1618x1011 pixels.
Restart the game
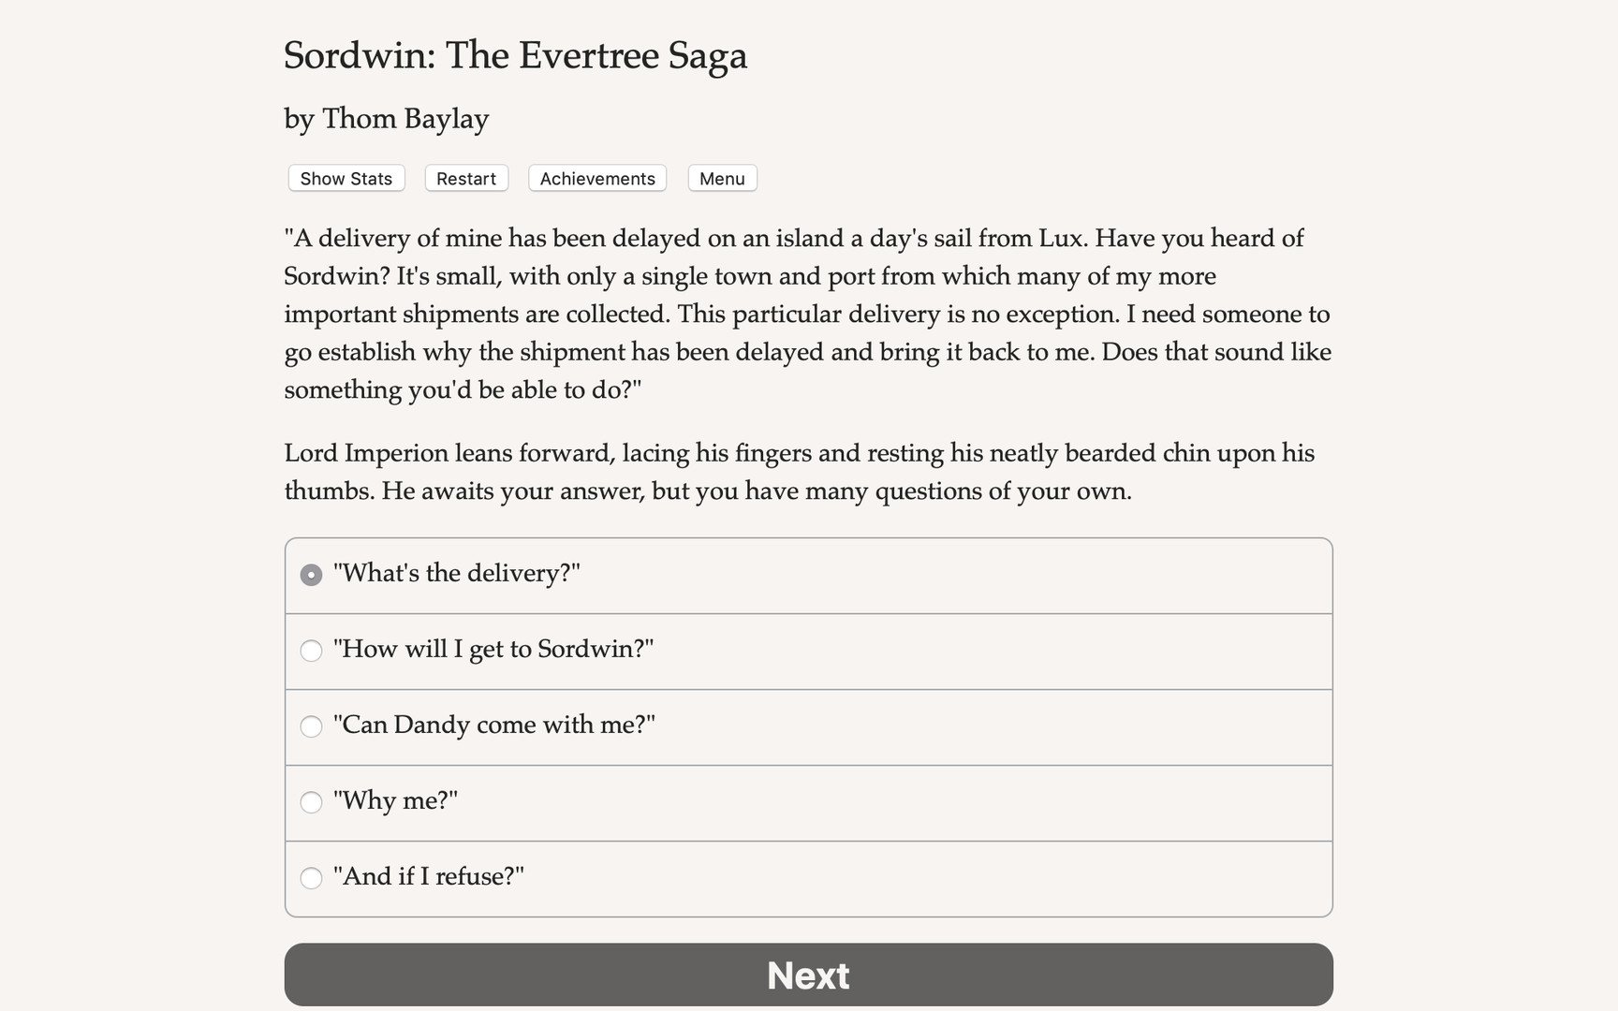(465, 178)
